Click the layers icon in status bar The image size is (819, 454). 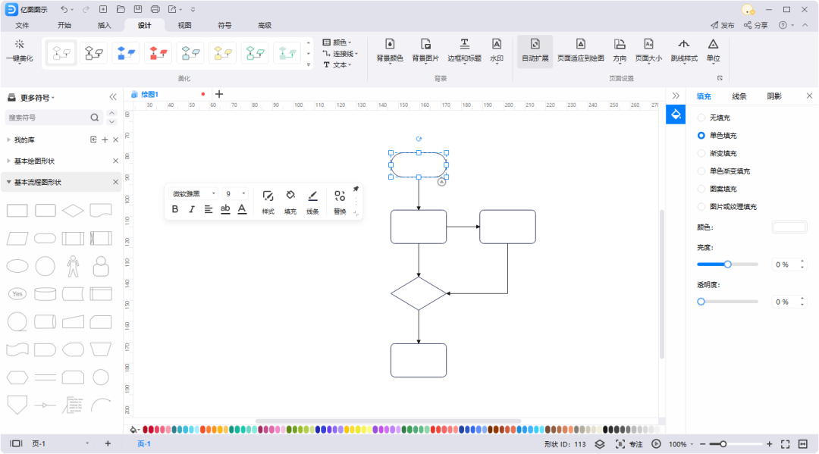tap(600, 444)
